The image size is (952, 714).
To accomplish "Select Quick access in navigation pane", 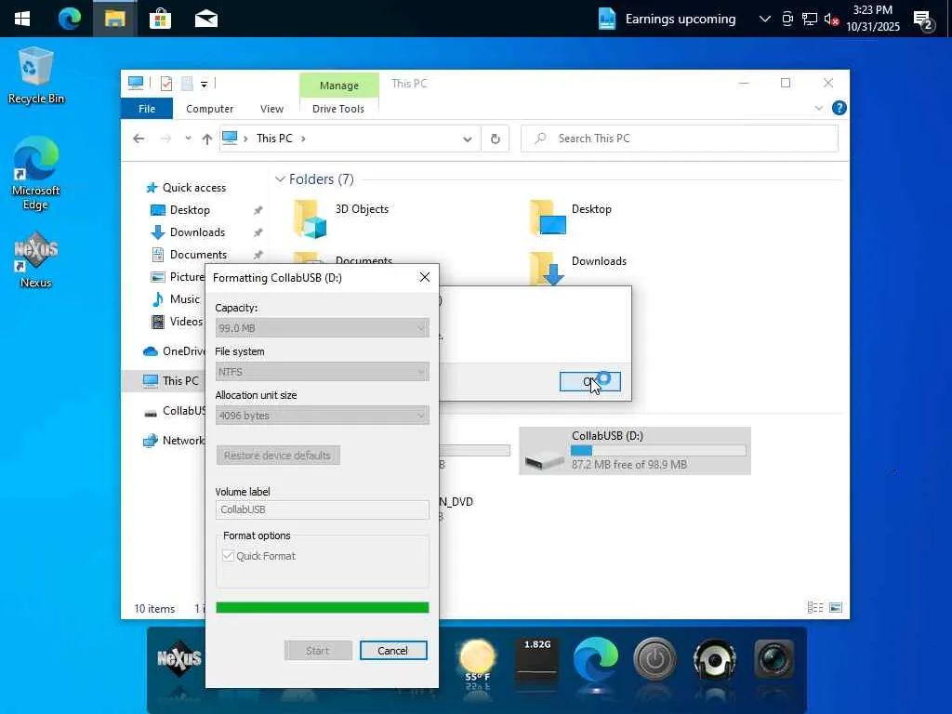I will pos(186,188).
